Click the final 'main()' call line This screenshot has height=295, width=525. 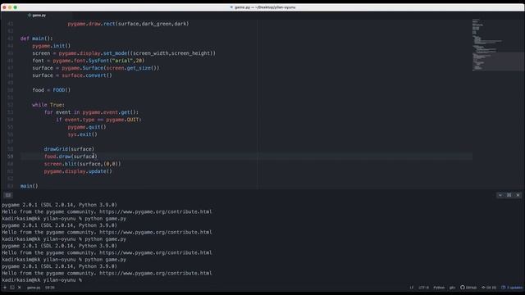(x=30, y=186)
